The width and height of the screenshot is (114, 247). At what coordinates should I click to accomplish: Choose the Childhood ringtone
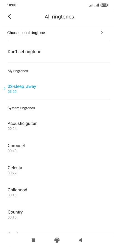[57, 192]
